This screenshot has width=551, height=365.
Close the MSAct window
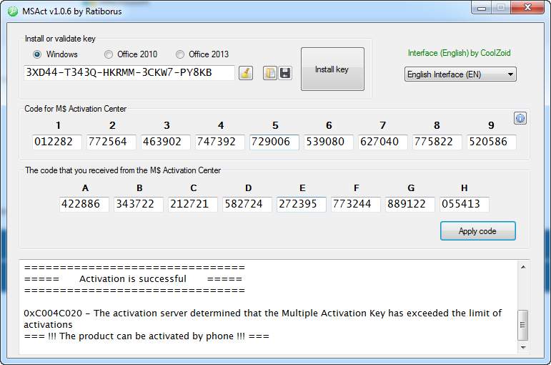(x=527, y=7)
